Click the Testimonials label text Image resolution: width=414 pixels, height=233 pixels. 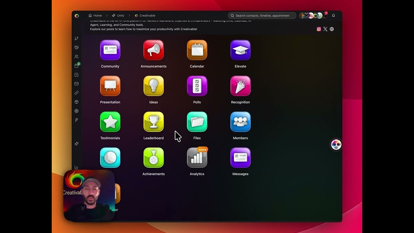pos(110,138)
